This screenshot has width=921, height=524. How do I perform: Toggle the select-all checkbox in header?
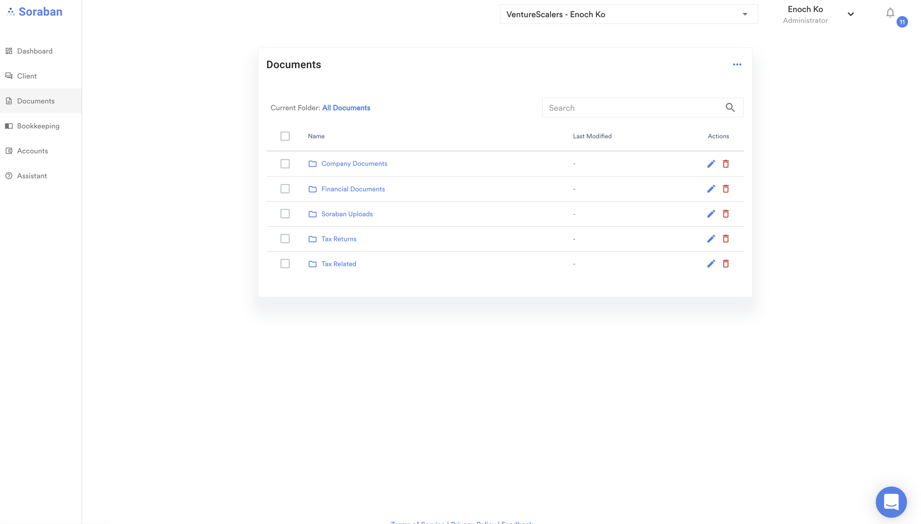[x=285, y=136]
